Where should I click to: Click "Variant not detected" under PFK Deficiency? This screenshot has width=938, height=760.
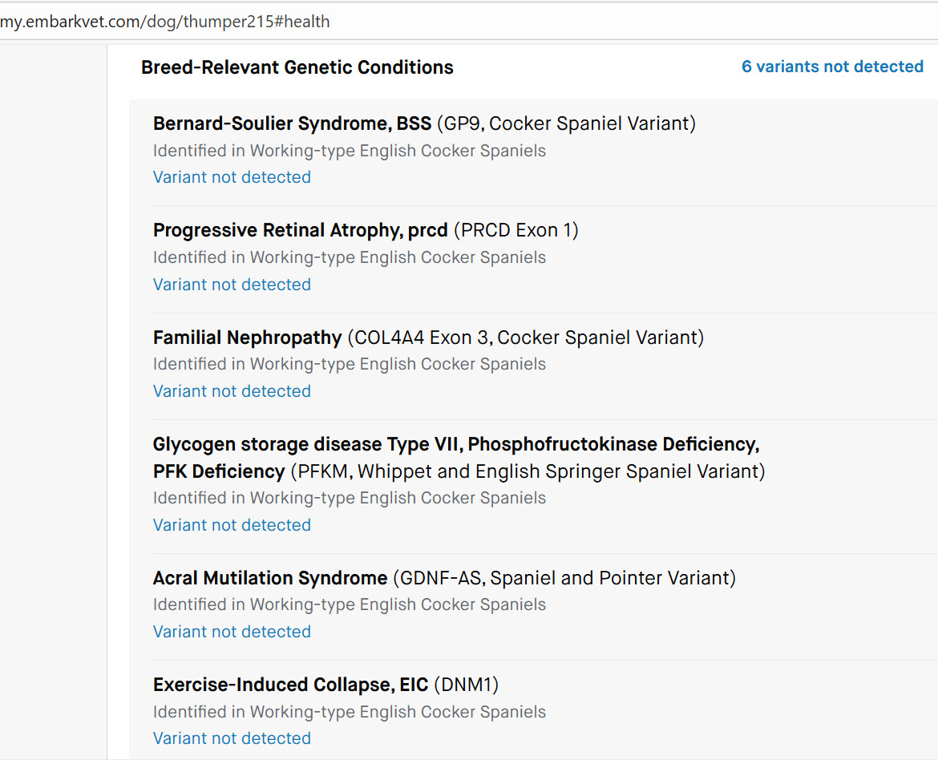(232, 525)
